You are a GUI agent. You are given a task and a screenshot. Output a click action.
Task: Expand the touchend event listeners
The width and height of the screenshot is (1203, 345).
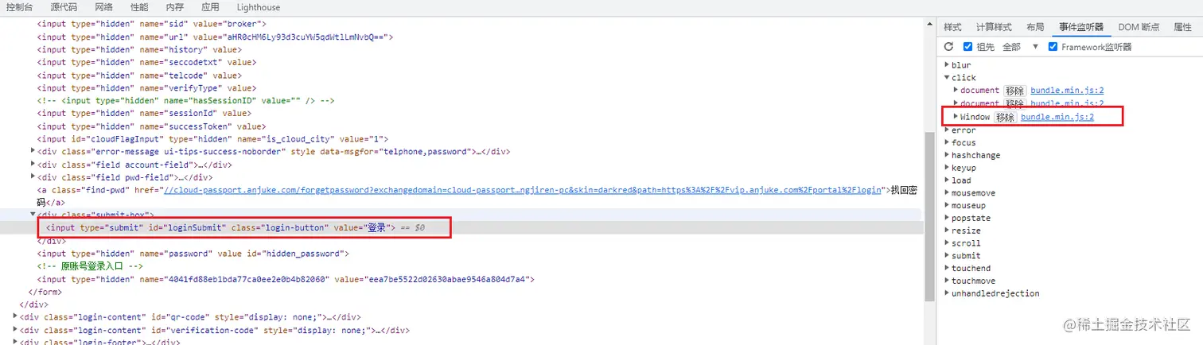click(947, 268)
